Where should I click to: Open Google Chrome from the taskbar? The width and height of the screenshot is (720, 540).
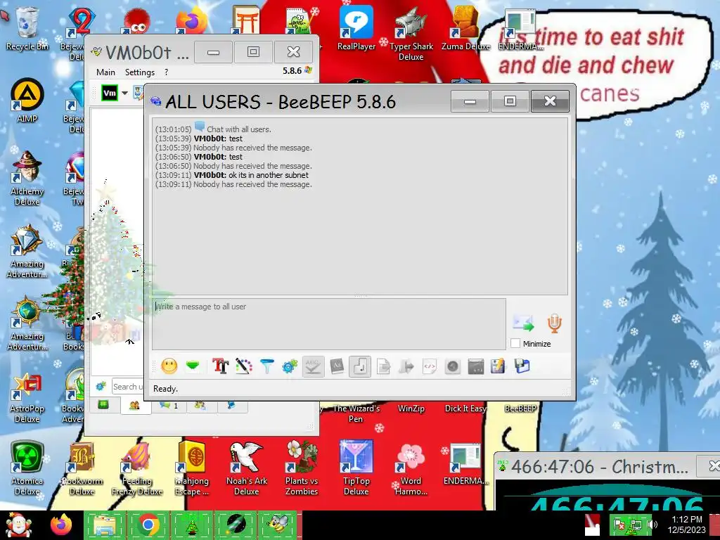148,525
